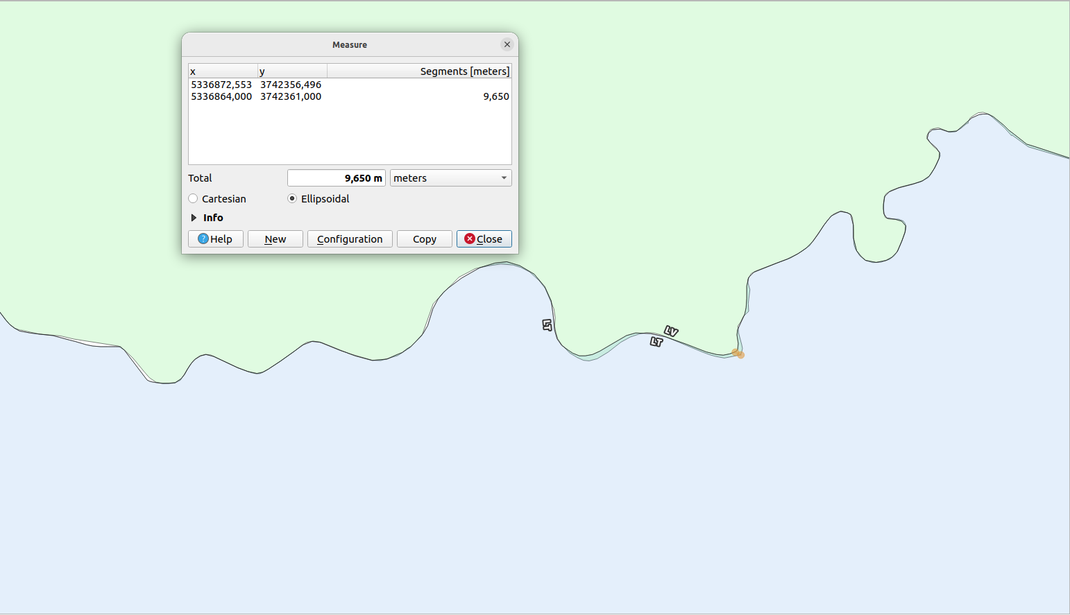Click the Help button
Image resolution: width=1070 pixels, height=615 pixels.
coord(216,239)
